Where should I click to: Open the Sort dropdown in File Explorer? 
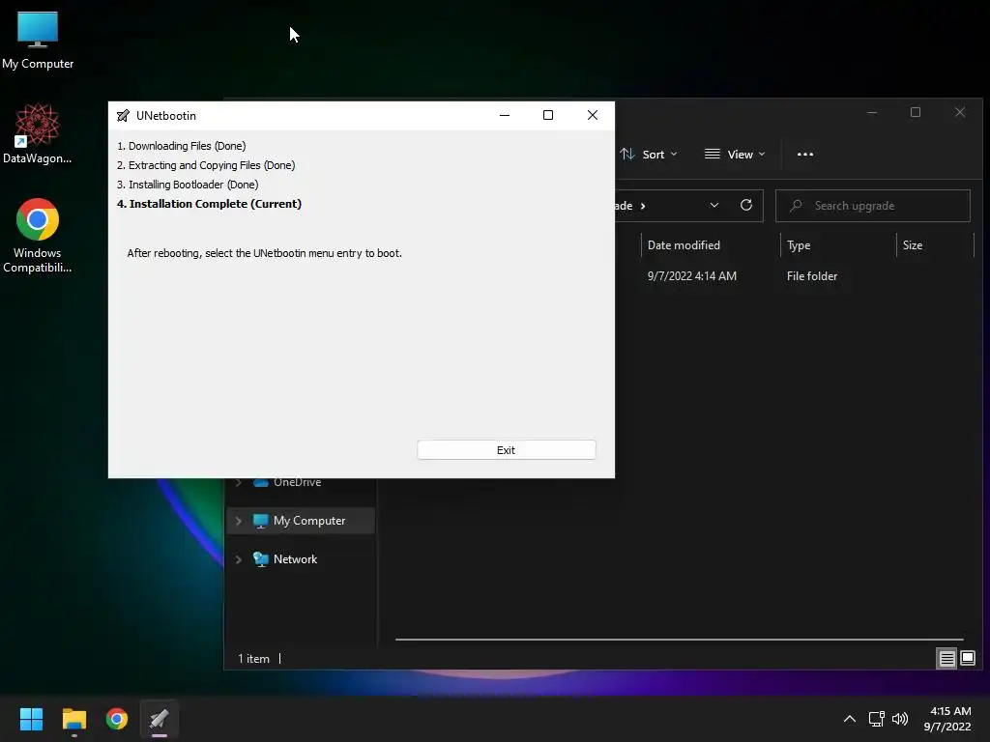[649, 154]
